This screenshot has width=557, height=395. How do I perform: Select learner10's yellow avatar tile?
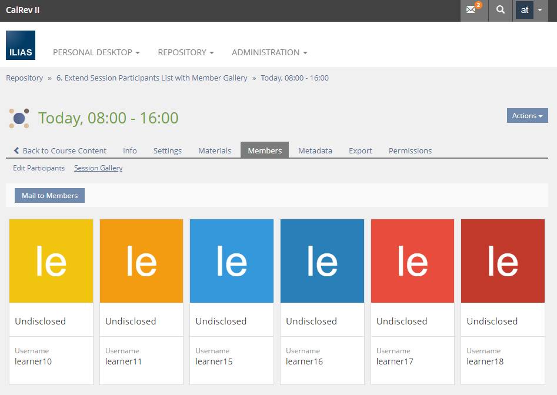[51, 261]
